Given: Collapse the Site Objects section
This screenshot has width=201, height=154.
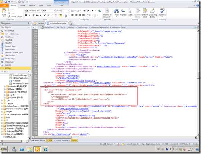Looking at the screenshot, I should (x=28, y=27).
